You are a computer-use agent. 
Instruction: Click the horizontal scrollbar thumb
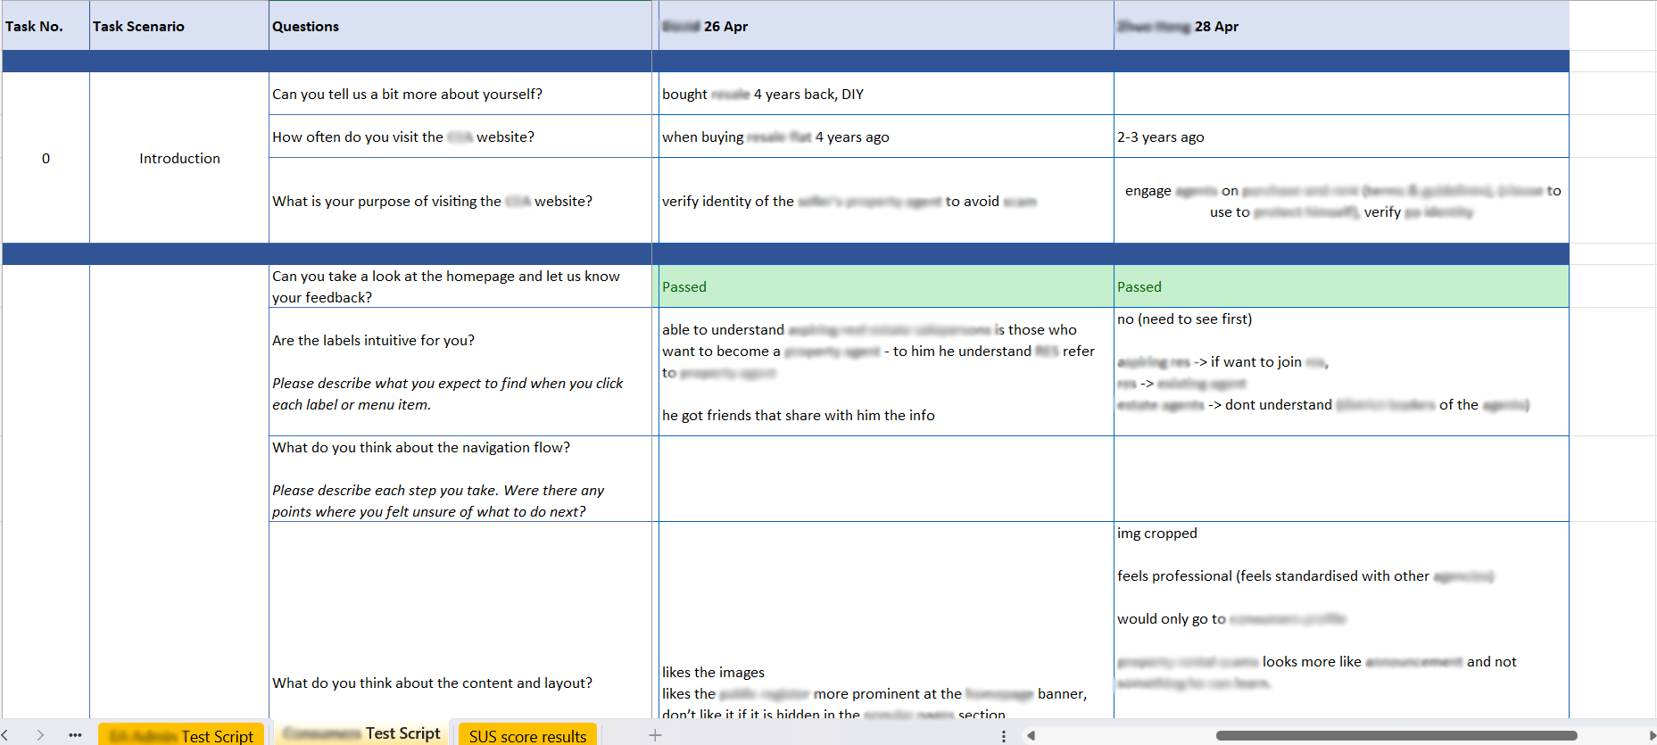tap(1396, 736)
